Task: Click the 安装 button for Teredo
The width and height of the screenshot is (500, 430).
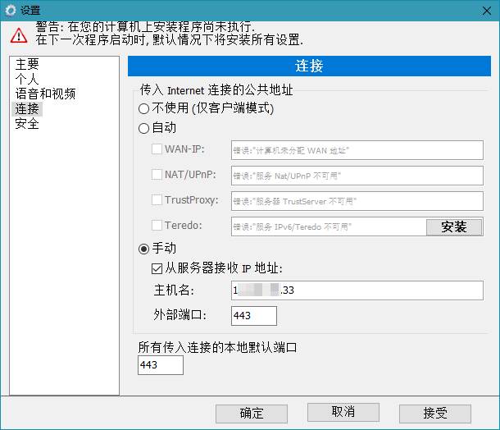Action: [454, 227]
